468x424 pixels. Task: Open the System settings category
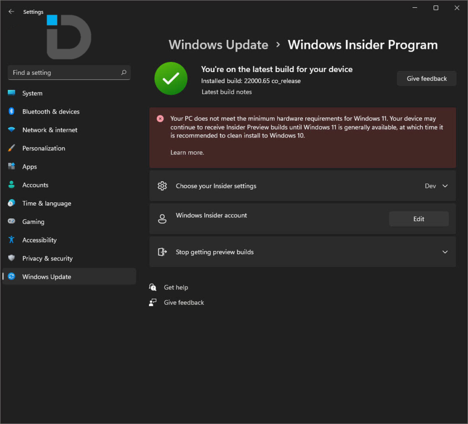(x=69, y=93)
